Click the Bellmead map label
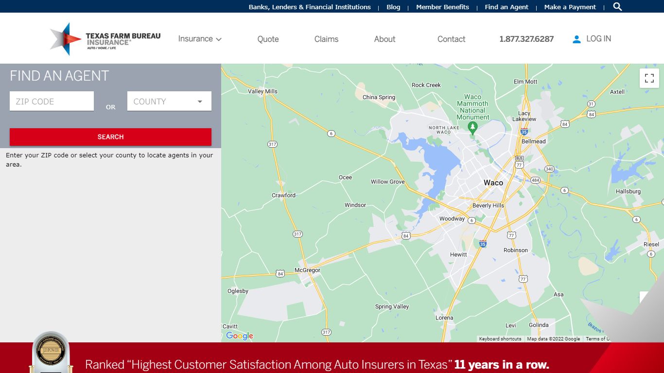This screenshot has height=373, width=664. (534, 141)
